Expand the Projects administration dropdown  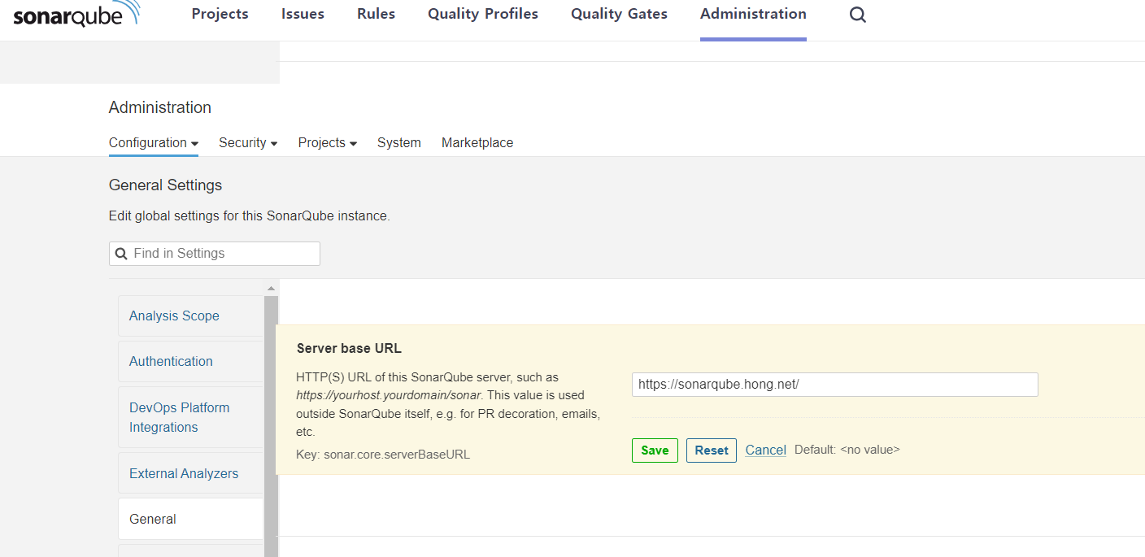coord(328,142)
